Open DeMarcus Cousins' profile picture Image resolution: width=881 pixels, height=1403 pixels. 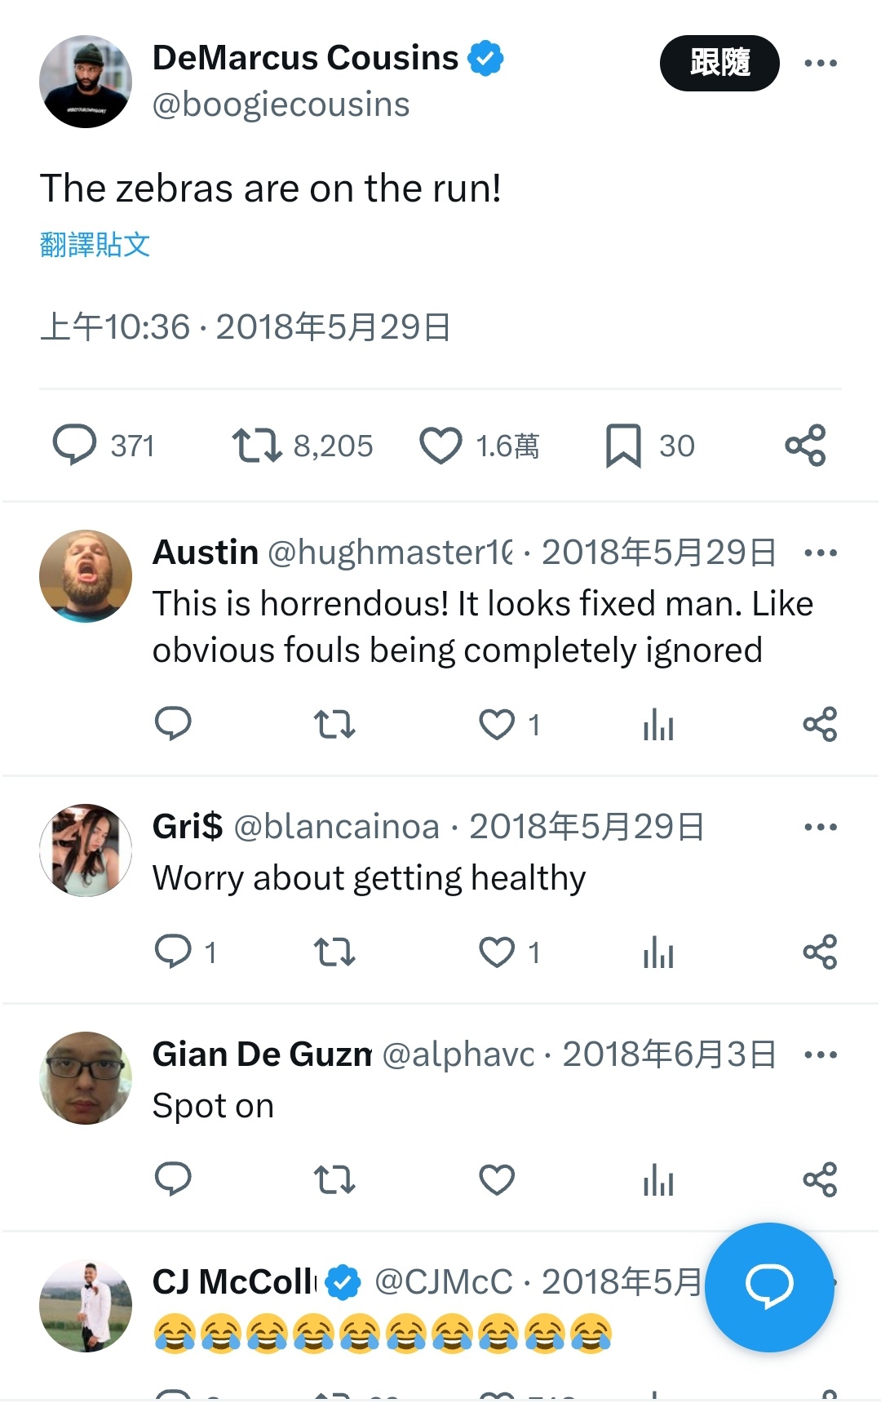click(x=86, y=82)
